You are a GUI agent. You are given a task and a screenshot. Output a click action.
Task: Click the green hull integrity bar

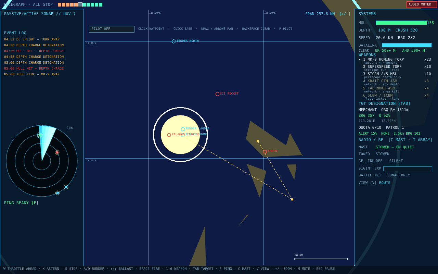pyautogui.click(x=401, y=23)
